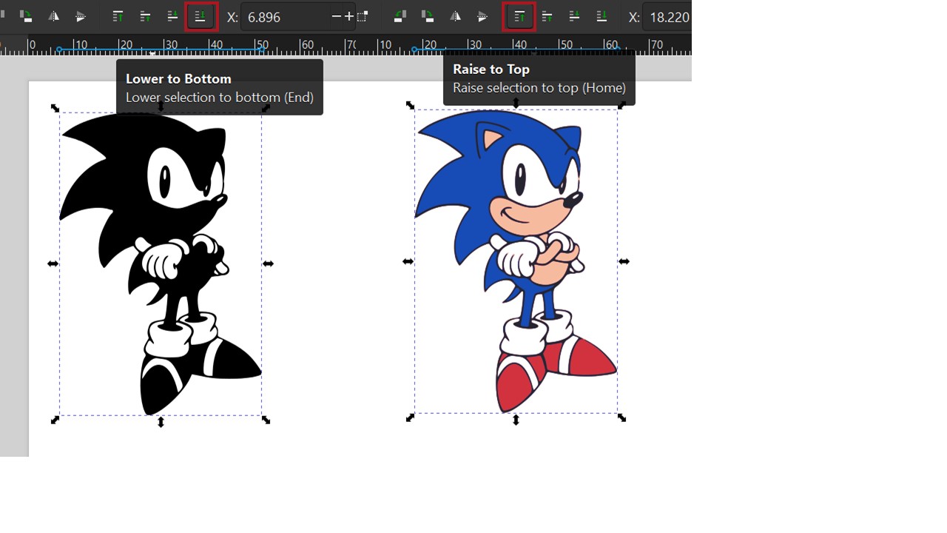Flip selection horizontally in left toolbar

coord(53,16)
